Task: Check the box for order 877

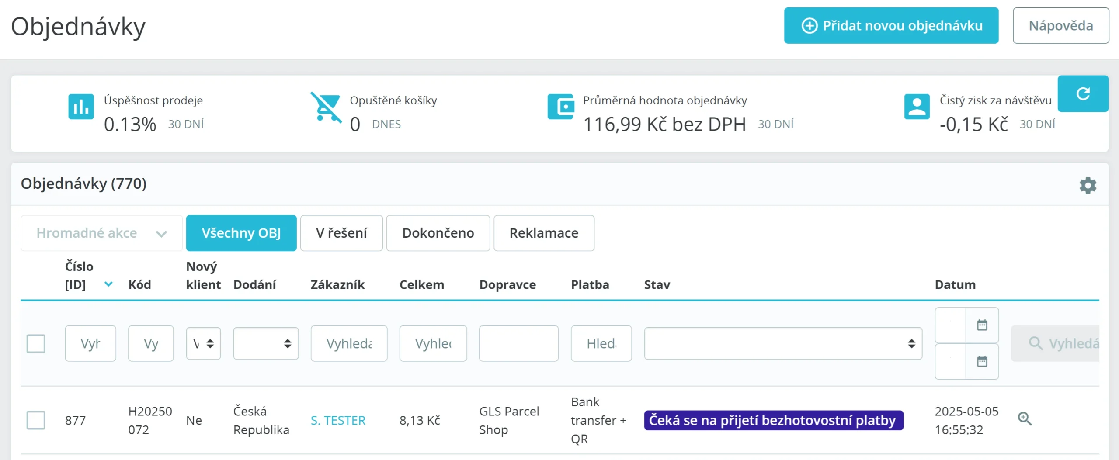Action: 36,420
